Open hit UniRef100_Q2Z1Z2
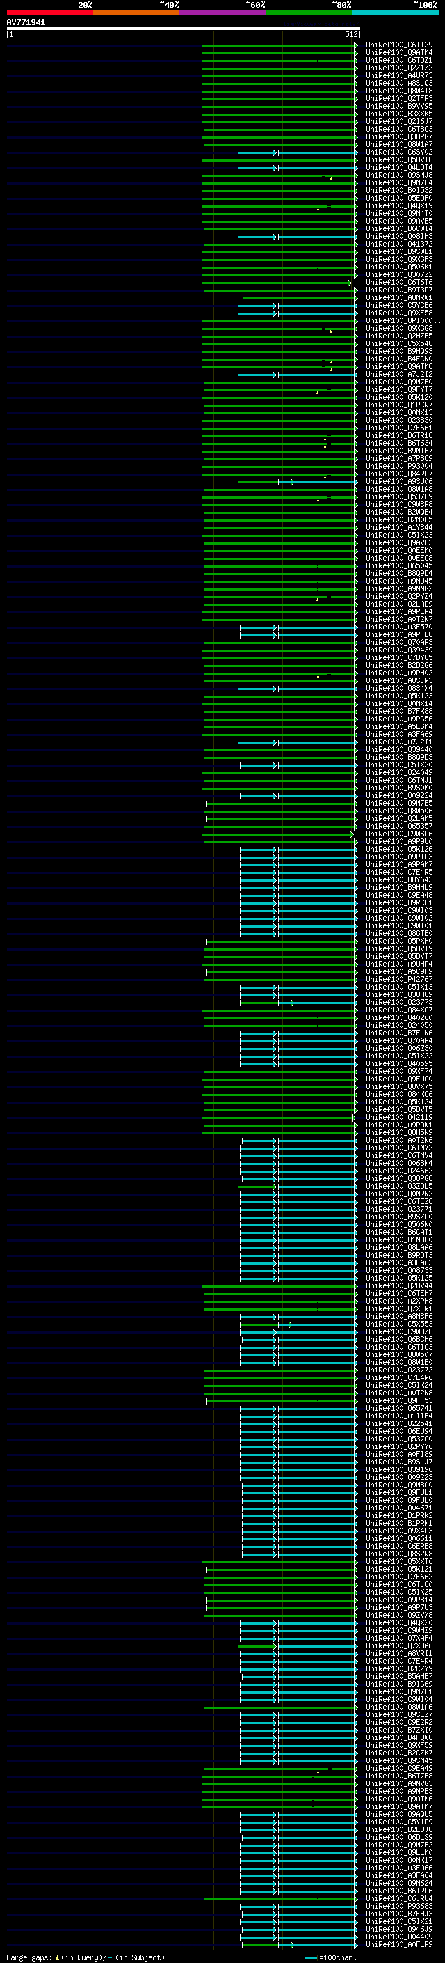This screenshot has height=1963, width=445. 399,68
